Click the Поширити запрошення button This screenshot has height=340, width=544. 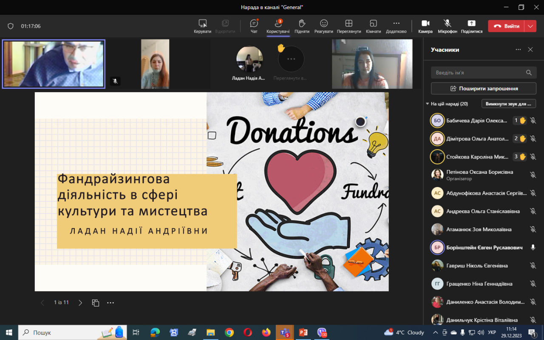point(484,88)
